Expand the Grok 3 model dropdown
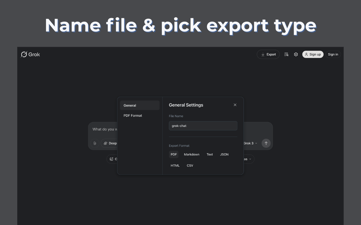 (250, 143)
